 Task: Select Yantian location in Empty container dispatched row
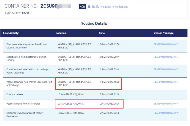click(74, 46)
